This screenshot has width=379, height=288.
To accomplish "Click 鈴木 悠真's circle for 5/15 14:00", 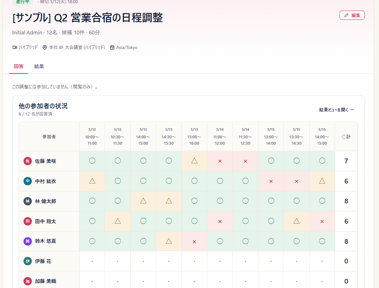I will (x=322, y=241).
